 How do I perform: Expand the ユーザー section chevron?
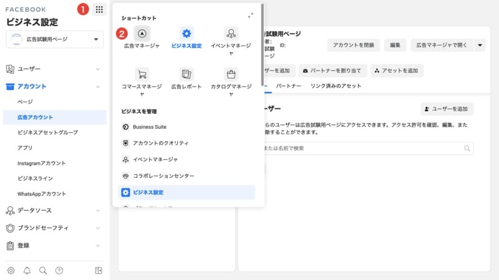[x=98, y=69]
